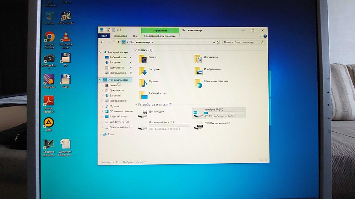Open the Музыка folder in main pane
The image size is (355, 199).
click(x=148, y=83)
